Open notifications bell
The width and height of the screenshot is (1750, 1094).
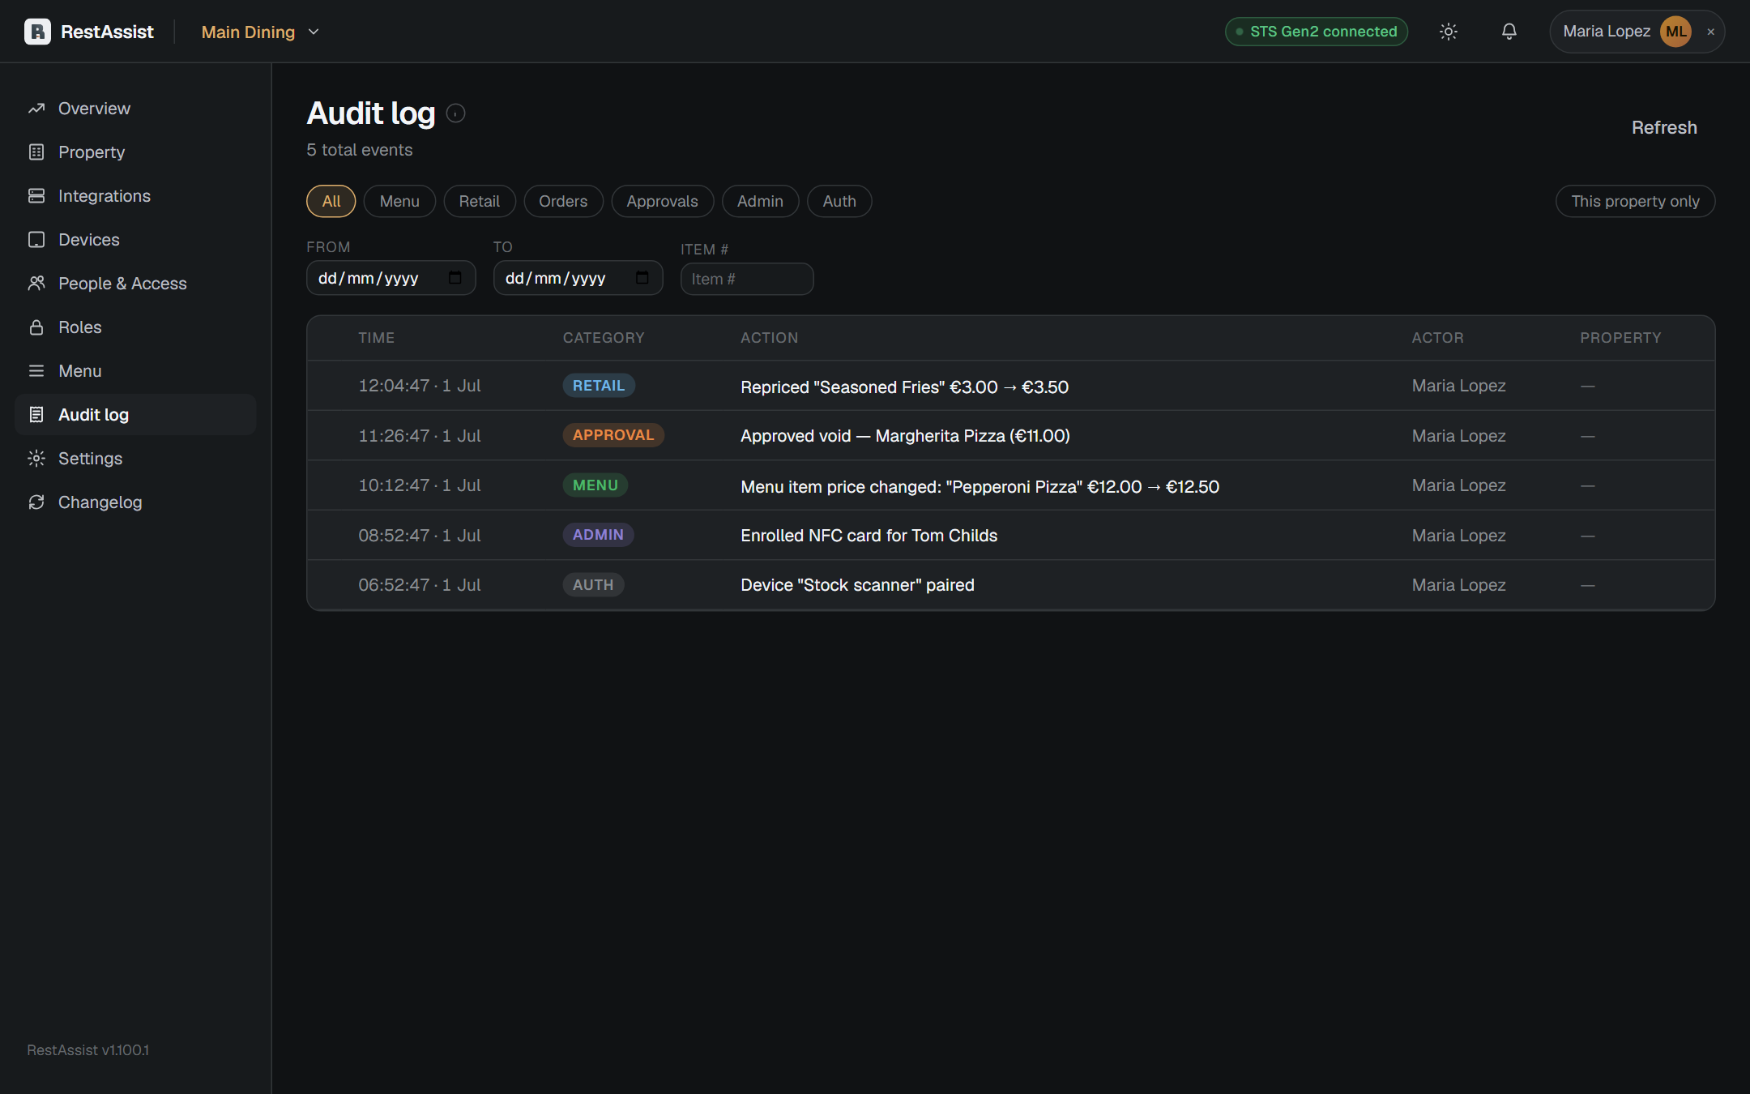click(1509, 32)
